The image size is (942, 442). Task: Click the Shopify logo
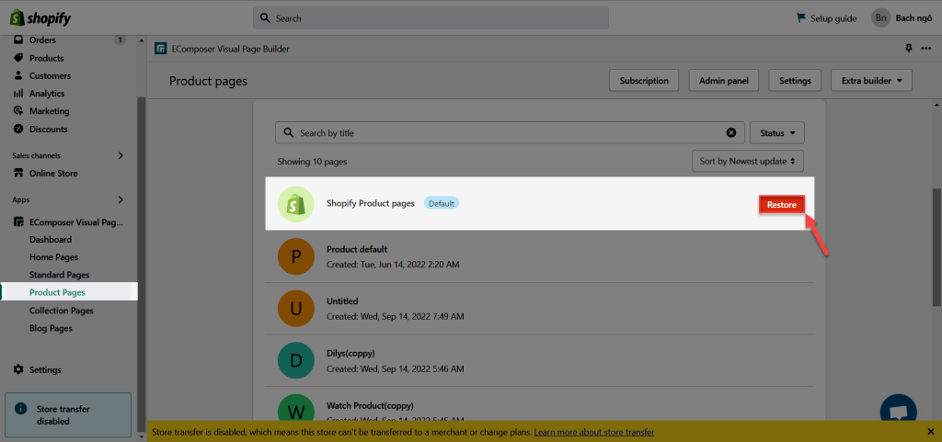tap(40, 18)
